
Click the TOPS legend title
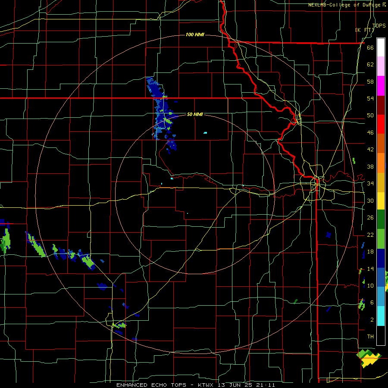coord(379,25)
